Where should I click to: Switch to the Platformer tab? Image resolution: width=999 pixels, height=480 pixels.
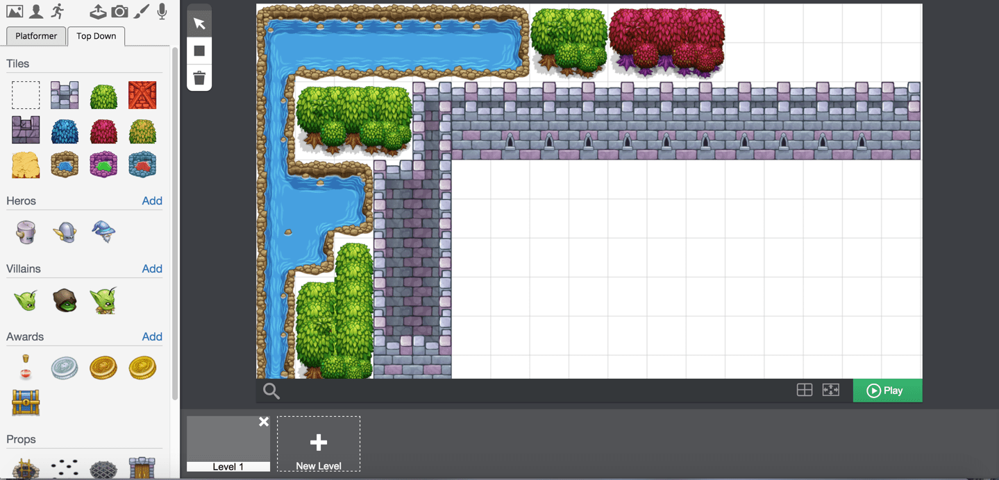click(x=36, y=36)
